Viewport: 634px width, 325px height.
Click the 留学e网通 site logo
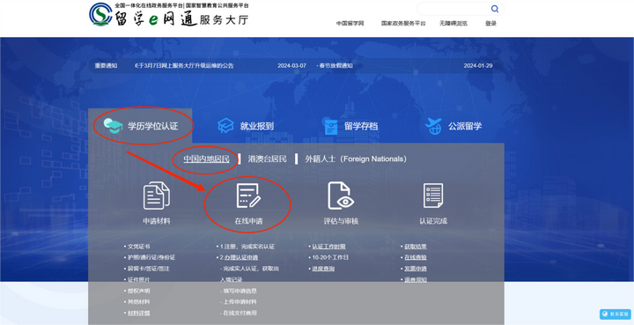168,15
